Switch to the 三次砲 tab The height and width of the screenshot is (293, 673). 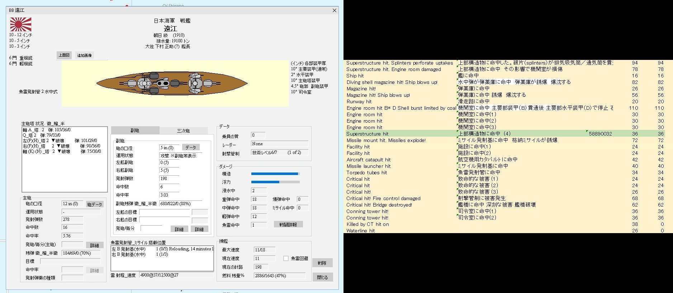tap(183, 131)
